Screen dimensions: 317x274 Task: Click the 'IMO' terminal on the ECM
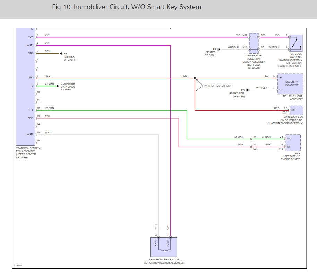click(x=289, y=139)
